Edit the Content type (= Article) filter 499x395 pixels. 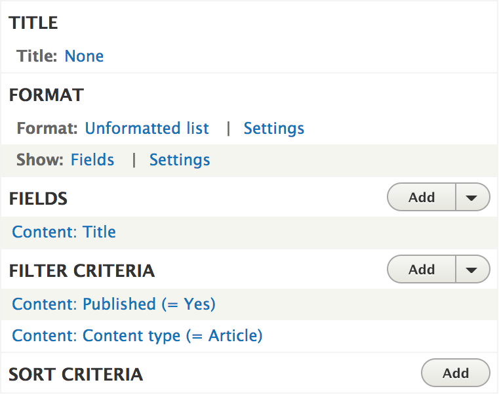point(137,337)
